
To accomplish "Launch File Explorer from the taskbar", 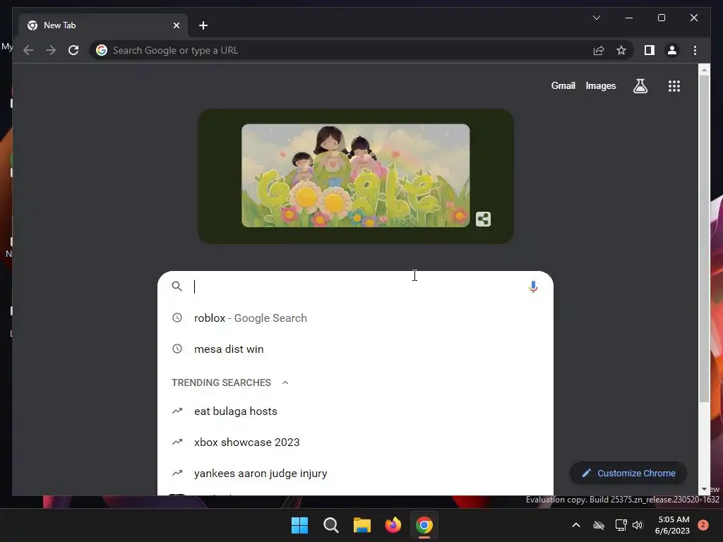I will click(x=362, y=525).
